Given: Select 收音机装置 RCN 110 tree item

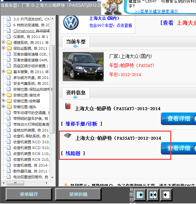Looking at the screenshot, I should tap(31, 154).
